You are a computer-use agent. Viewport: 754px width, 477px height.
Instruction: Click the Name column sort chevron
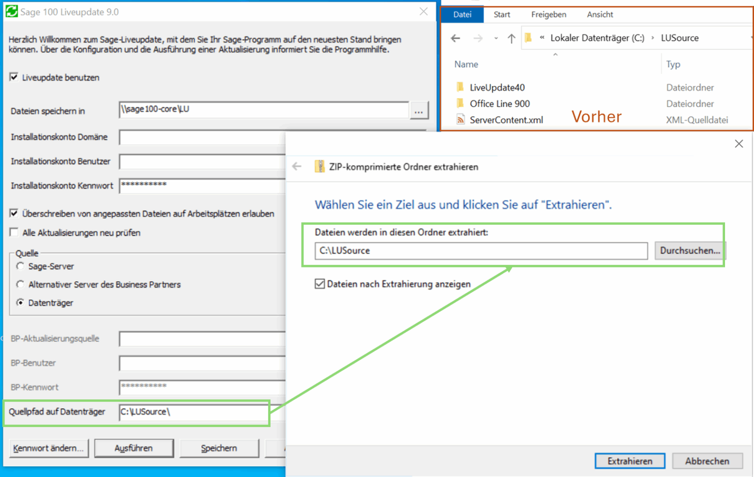[556, 55]
